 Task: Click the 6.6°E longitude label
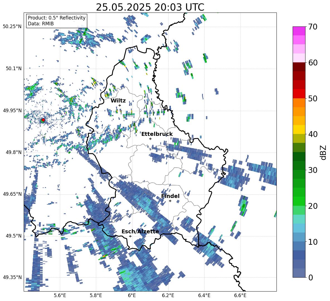click(x=240, y=296)
